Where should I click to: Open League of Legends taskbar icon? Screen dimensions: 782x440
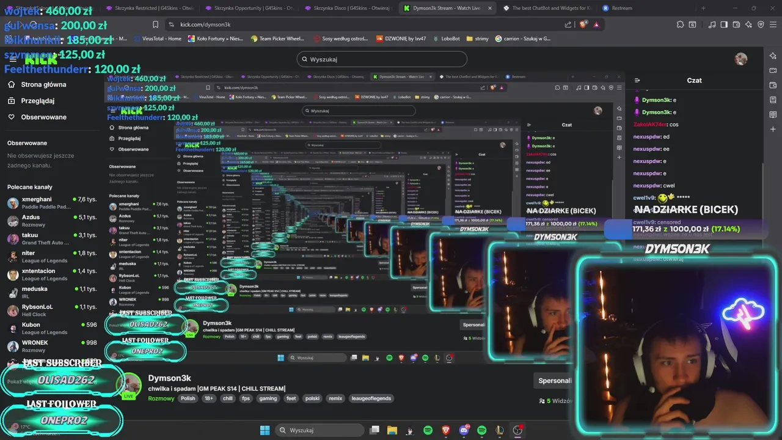(x=500, y=430)
